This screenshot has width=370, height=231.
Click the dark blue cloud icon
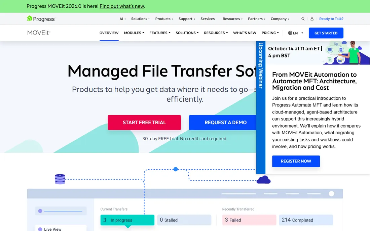[x=264, y=180]
